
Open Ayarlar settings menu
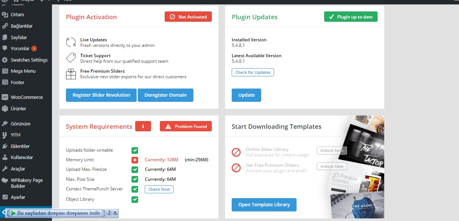(x=26, y=197)
